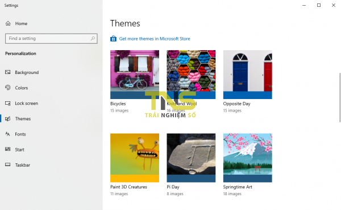Click the Pi Day theme label

coord(173,187)
